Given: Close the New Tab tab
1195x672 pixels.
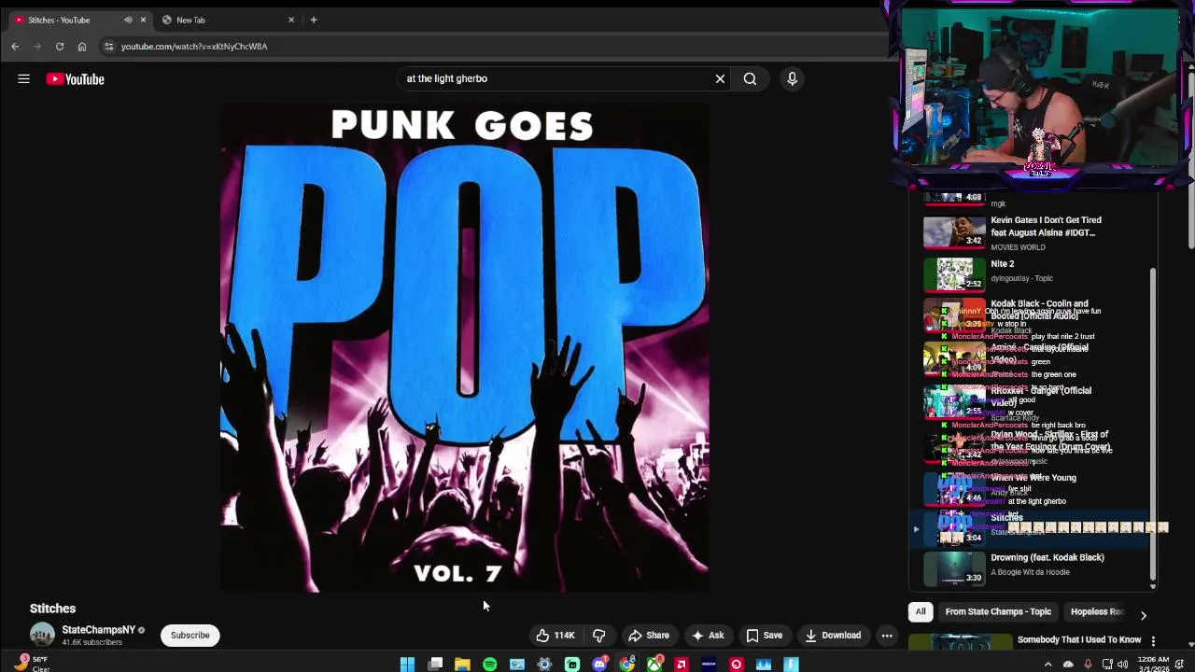Looking at the screenshot, I should point(291,20).
